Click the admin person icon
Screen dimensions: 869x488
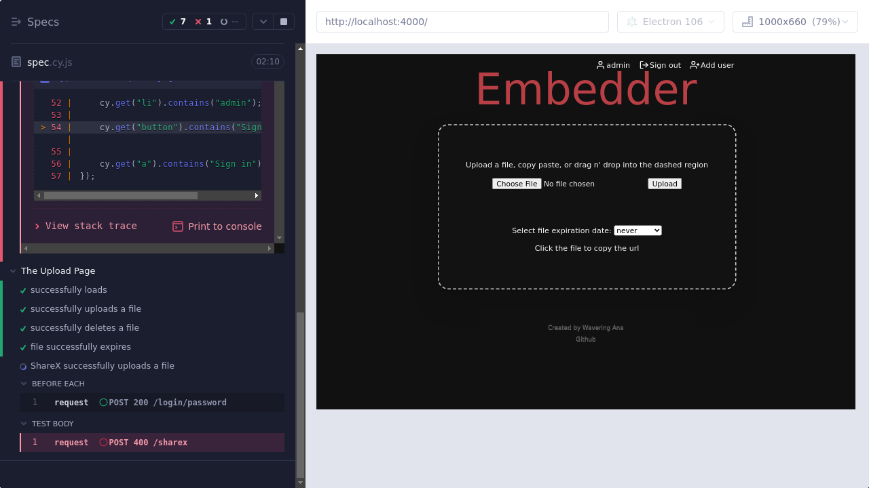[600, 65]
